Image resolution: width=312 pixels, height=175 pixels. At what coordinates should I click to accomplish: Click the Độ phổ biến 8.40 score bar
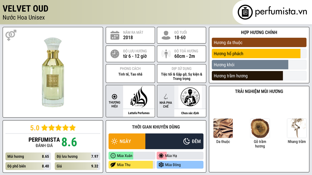click(x=28, y=166)
